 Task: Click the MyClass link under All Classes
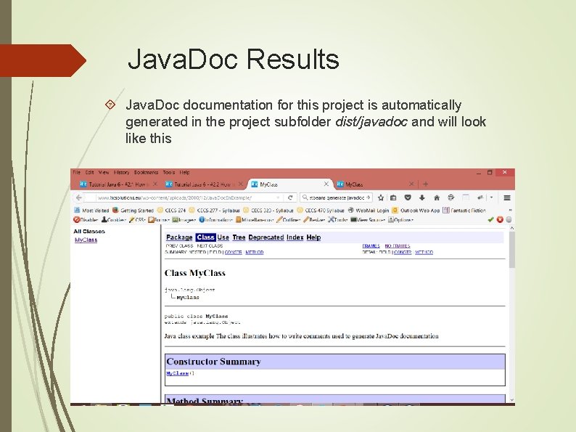[86, 240]
